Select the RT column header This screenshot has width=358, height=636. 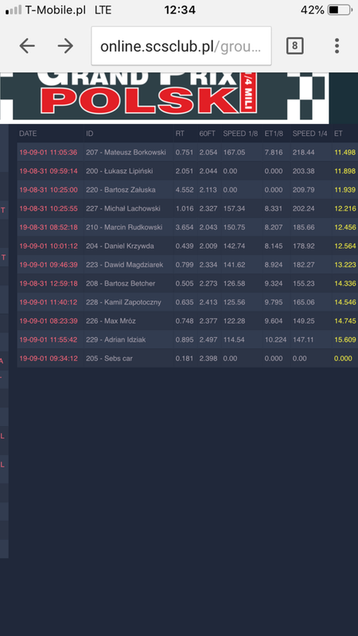click(x=180, y=134)
